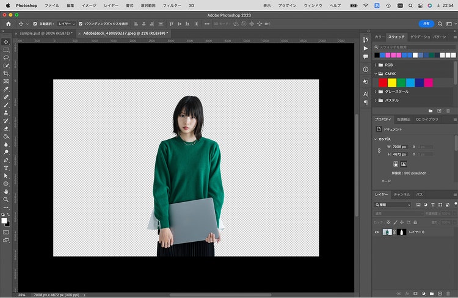Viewport: 458px width, 298px height.
Task: Open workspace switcher dropdown
Action: tap(451, 24)
